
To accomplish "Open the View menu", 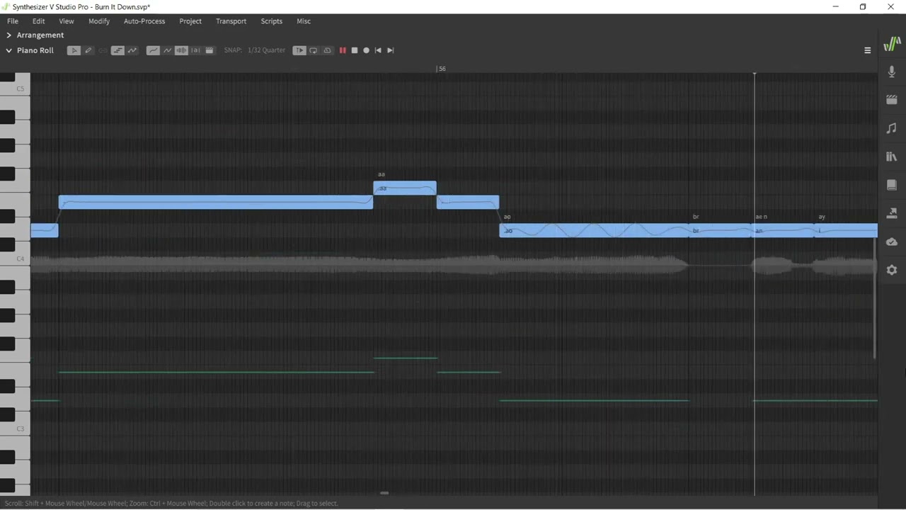I will [67, 21].
